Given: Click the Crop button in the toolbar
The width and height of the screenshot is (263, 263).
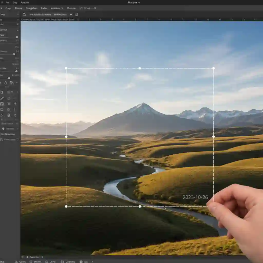Looking at the screenshot, I should 8,8.
